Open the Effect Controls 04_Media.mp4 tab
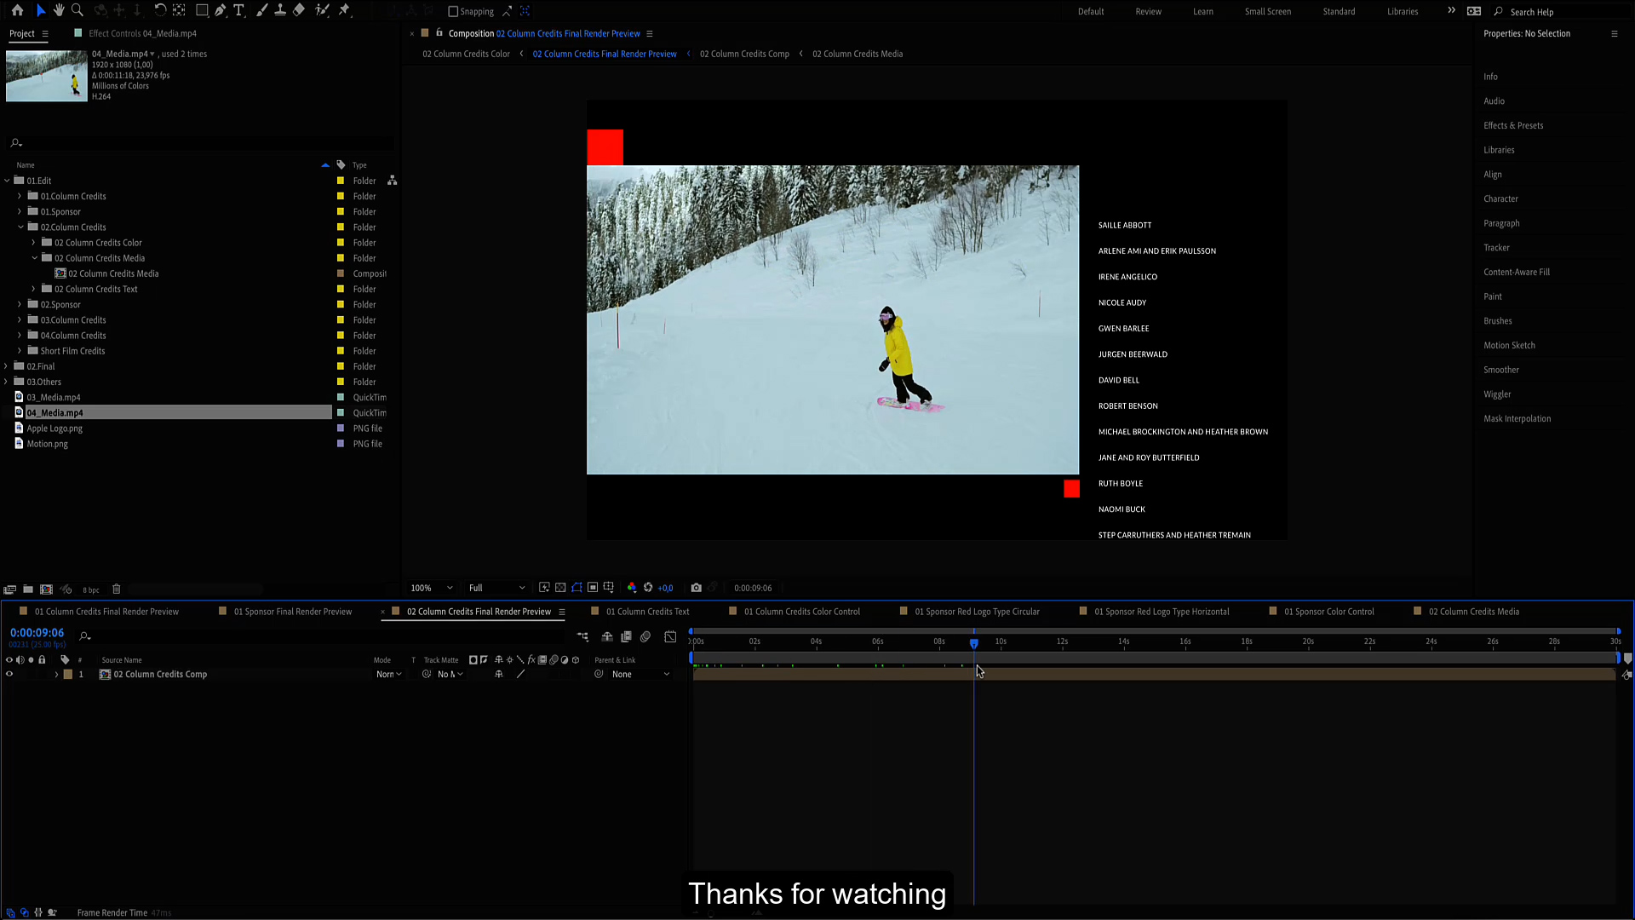1635x920 pixels. point(142,33)
